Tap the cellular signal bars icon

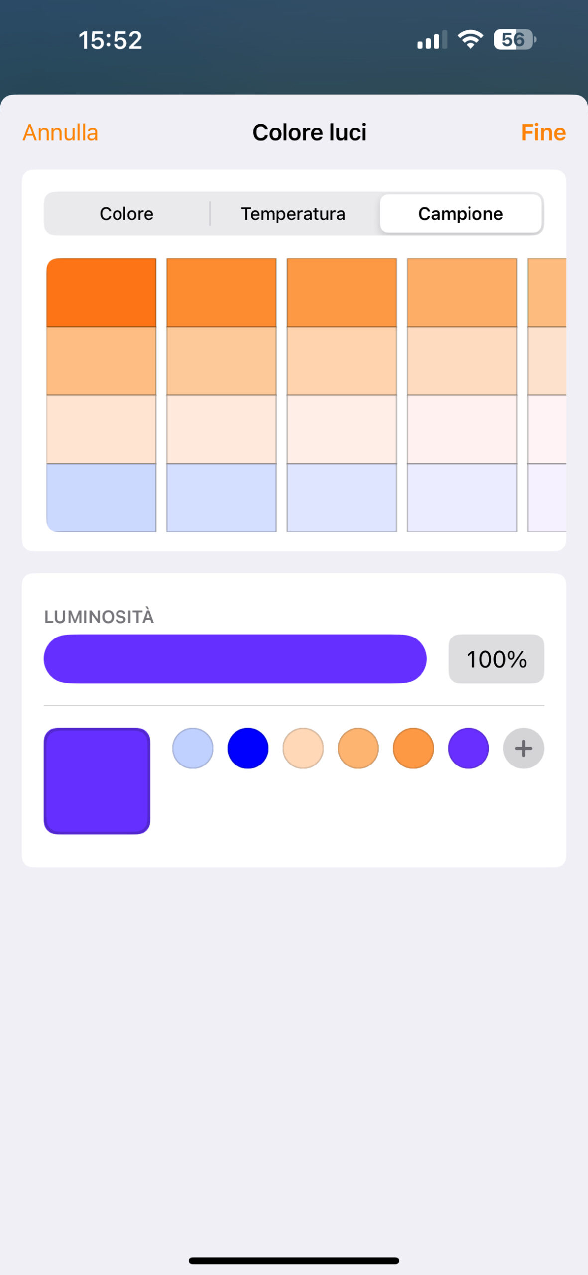pos(432,40)
